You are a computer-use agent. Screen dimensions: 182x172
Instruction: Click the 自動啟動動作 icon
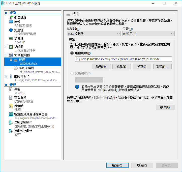coord(11,123)
